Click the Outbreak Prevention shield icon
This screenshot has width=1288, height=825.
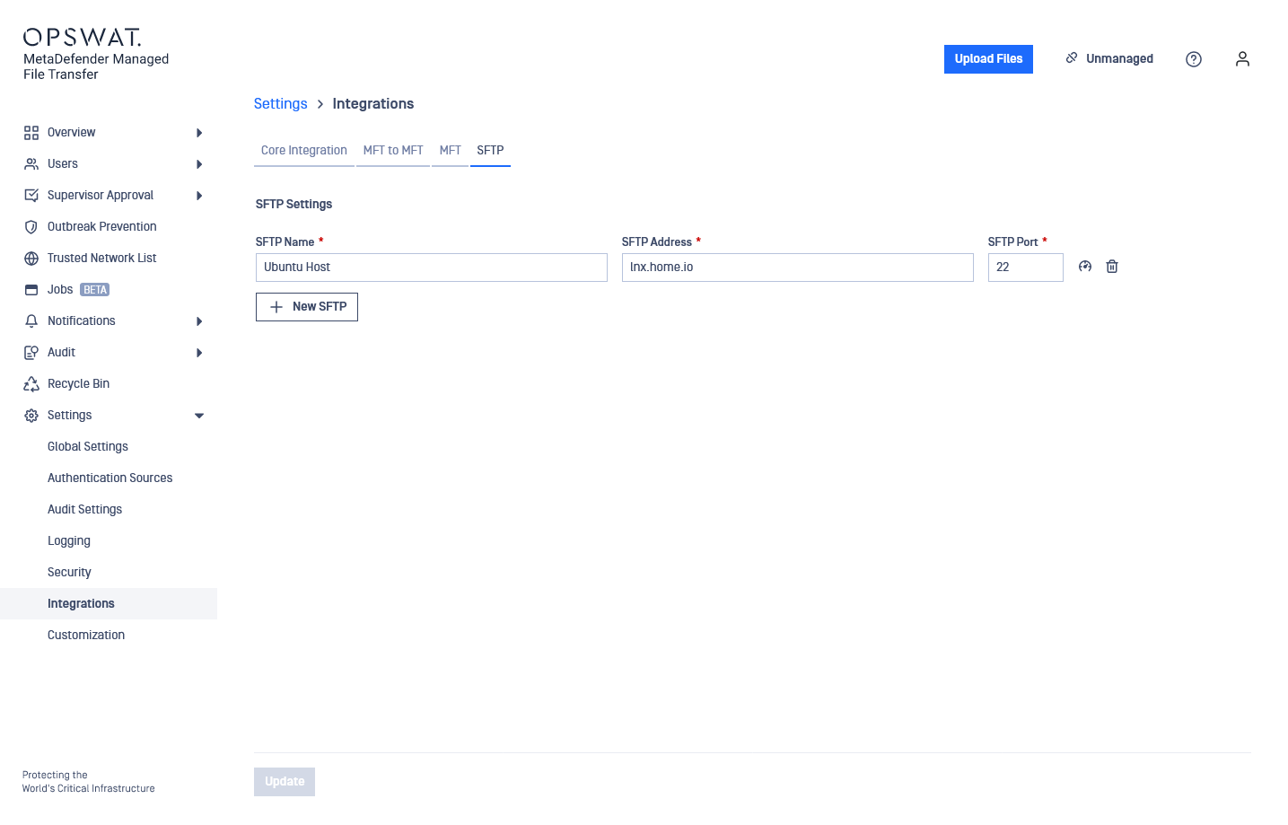(x=31, y=227)
